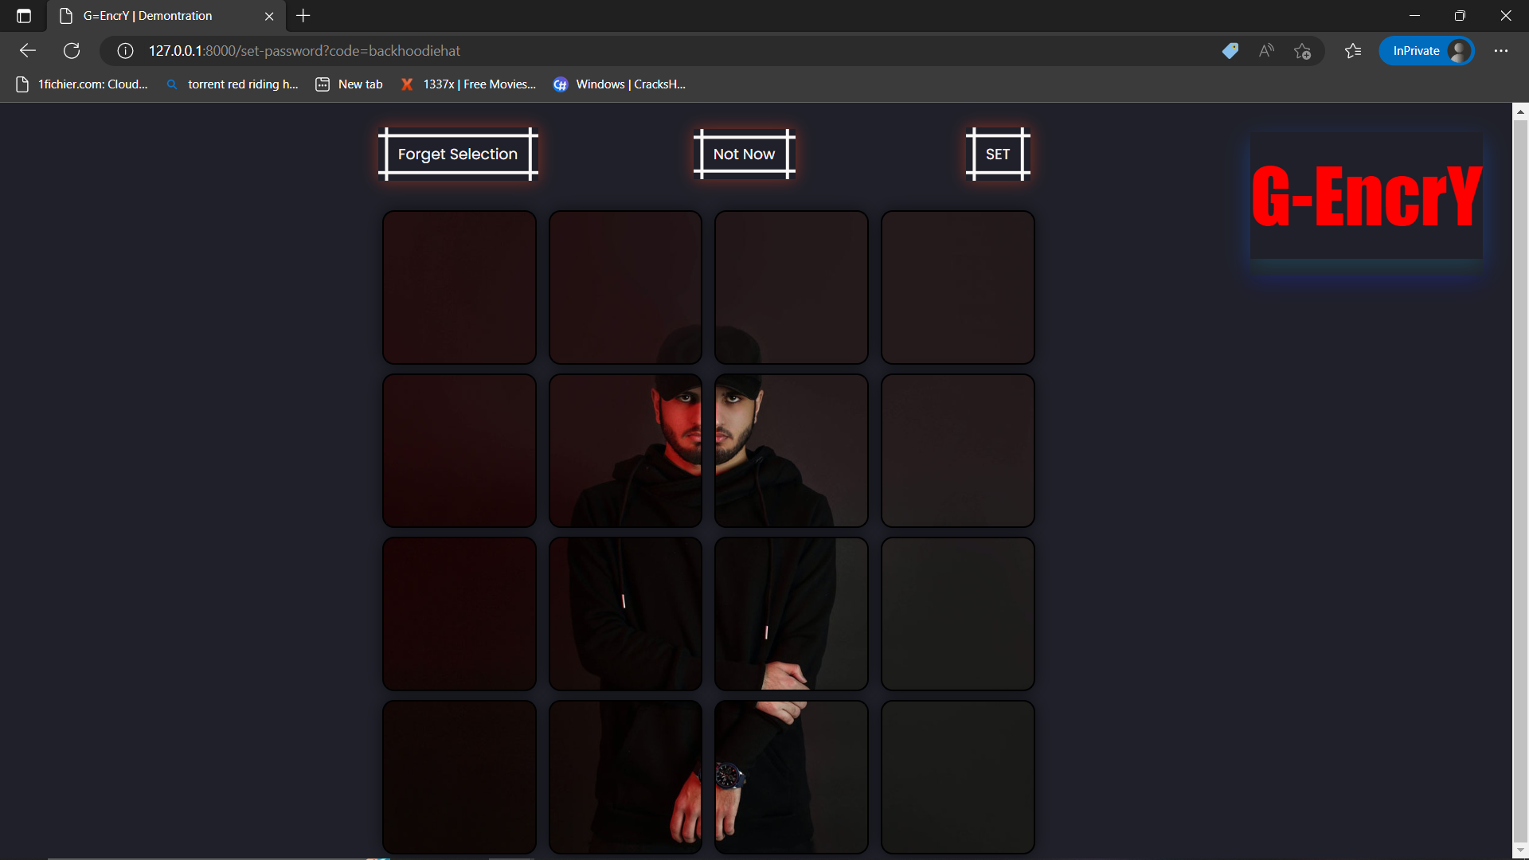Screen dimensions: 1529x860
Task: Open the 1337x Free Movies bookmark
Action: tap(467, 84)
